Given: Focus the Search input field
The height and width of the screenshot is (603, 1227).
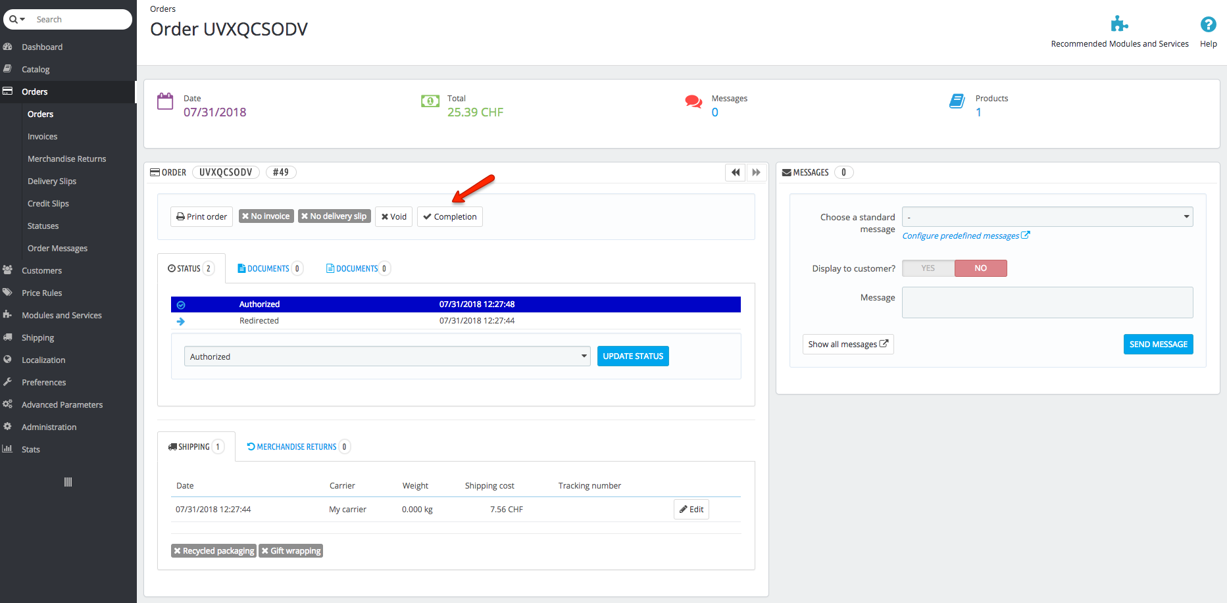Looking at the screenshot, I should tap(80, 20).
